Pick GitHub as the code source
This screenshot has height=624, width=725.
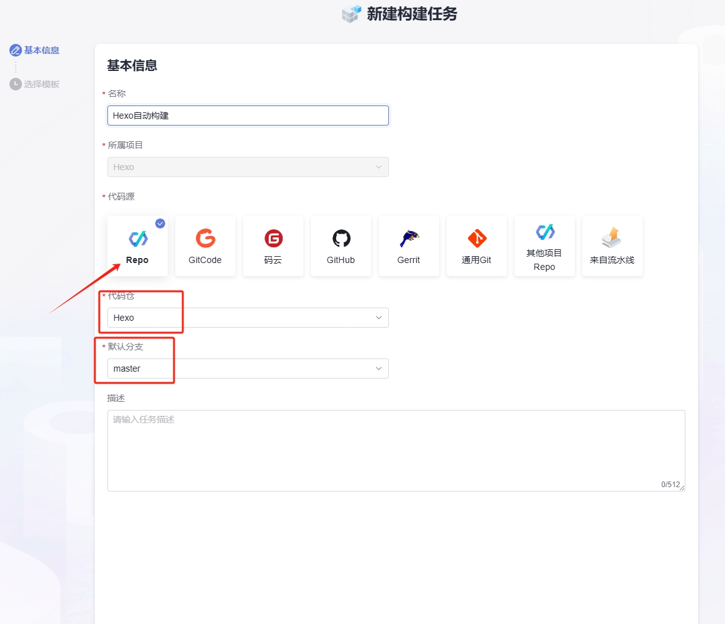341,239
